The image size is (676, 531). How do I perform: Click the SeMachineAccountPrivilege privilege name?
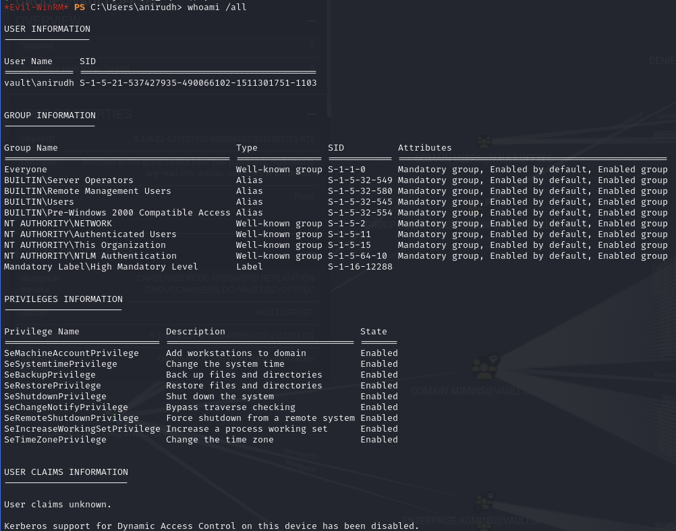click(72, 353)
